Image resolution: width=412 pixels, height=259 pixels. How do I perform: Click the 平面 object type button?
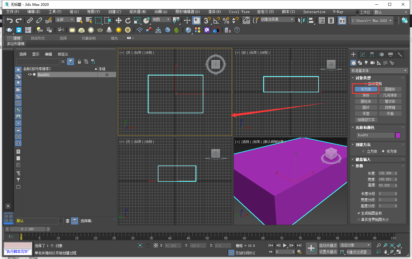click(390, 114)
